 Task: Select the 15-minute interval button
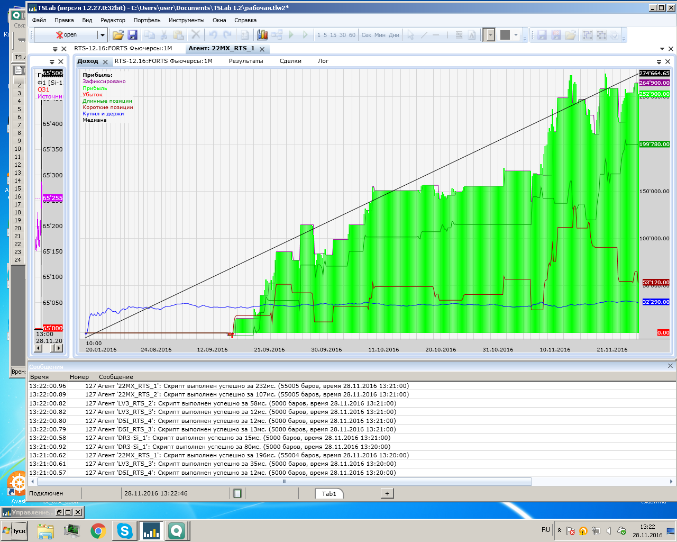pos(333,35)
